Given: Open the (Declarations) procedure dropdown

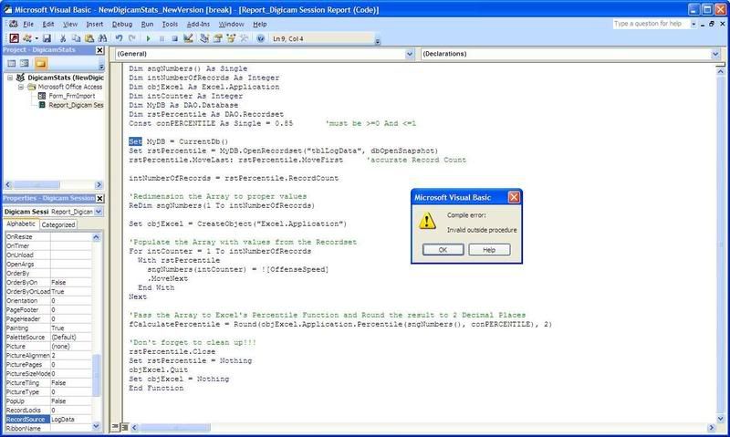Looking at the screenshot, I should (x=715, y=54).
